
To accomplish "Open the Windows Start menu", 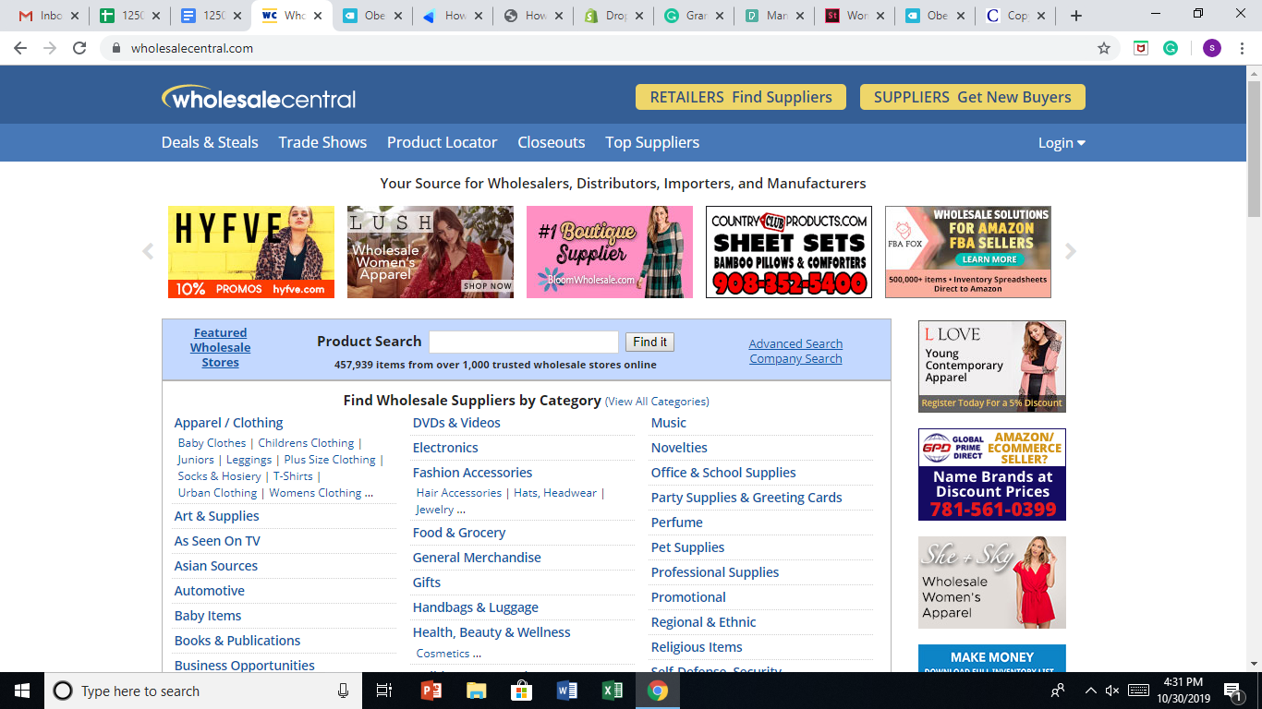I will tap(21, 691).
